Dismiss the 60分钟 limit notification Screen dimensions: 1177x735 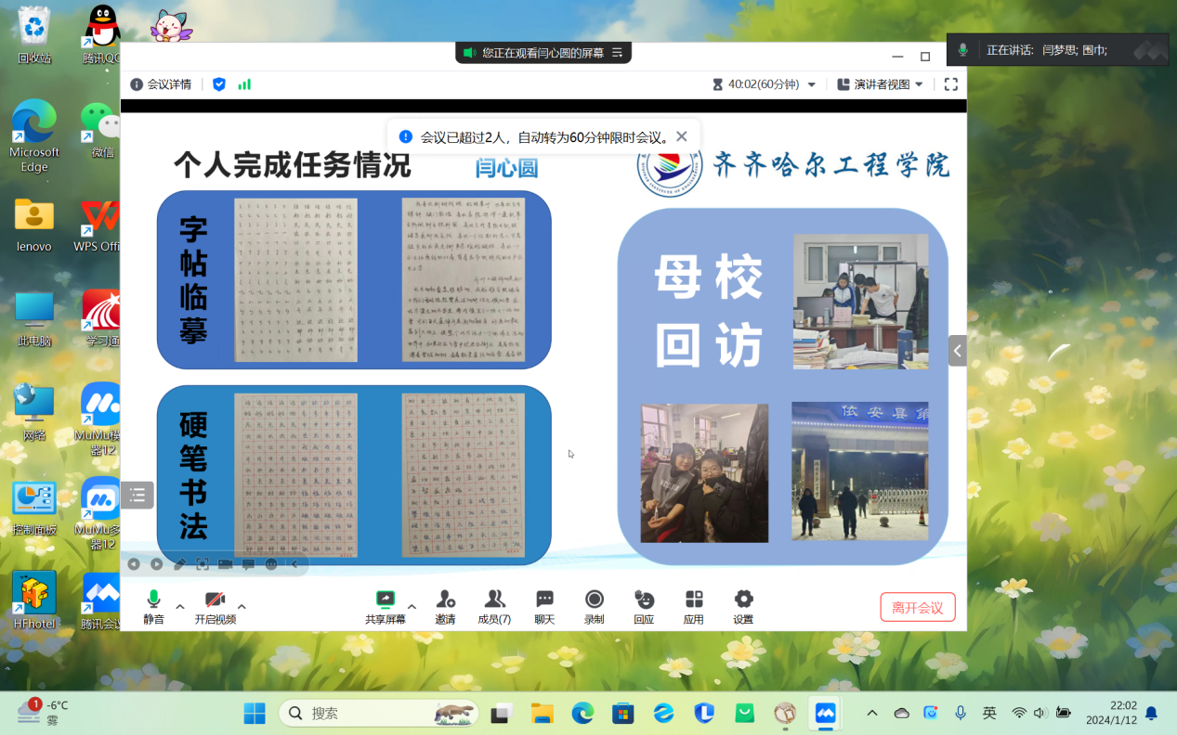[x=682, y=136]
